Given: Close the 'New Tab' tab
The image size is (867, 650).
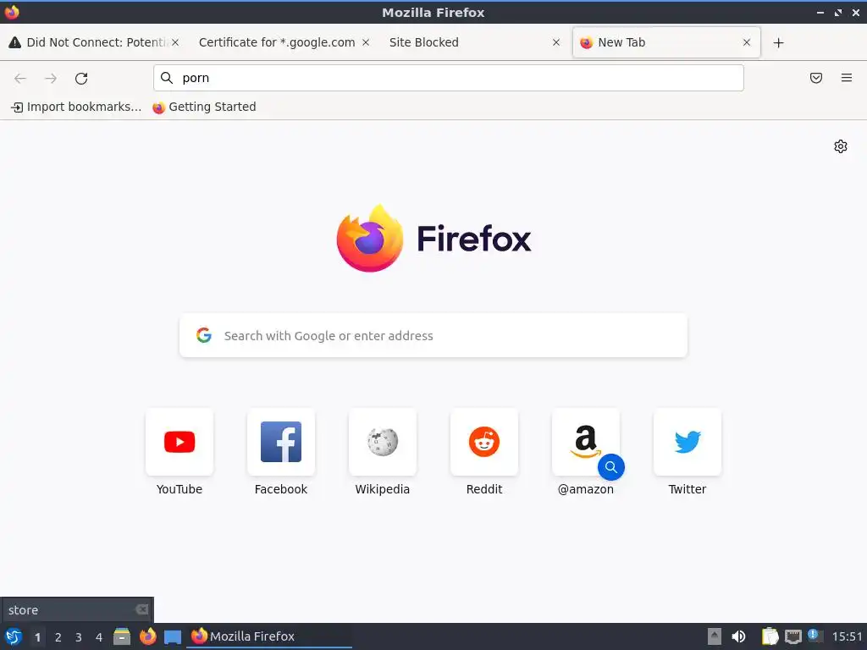Looking at the screenshot, I should [747, 42].
